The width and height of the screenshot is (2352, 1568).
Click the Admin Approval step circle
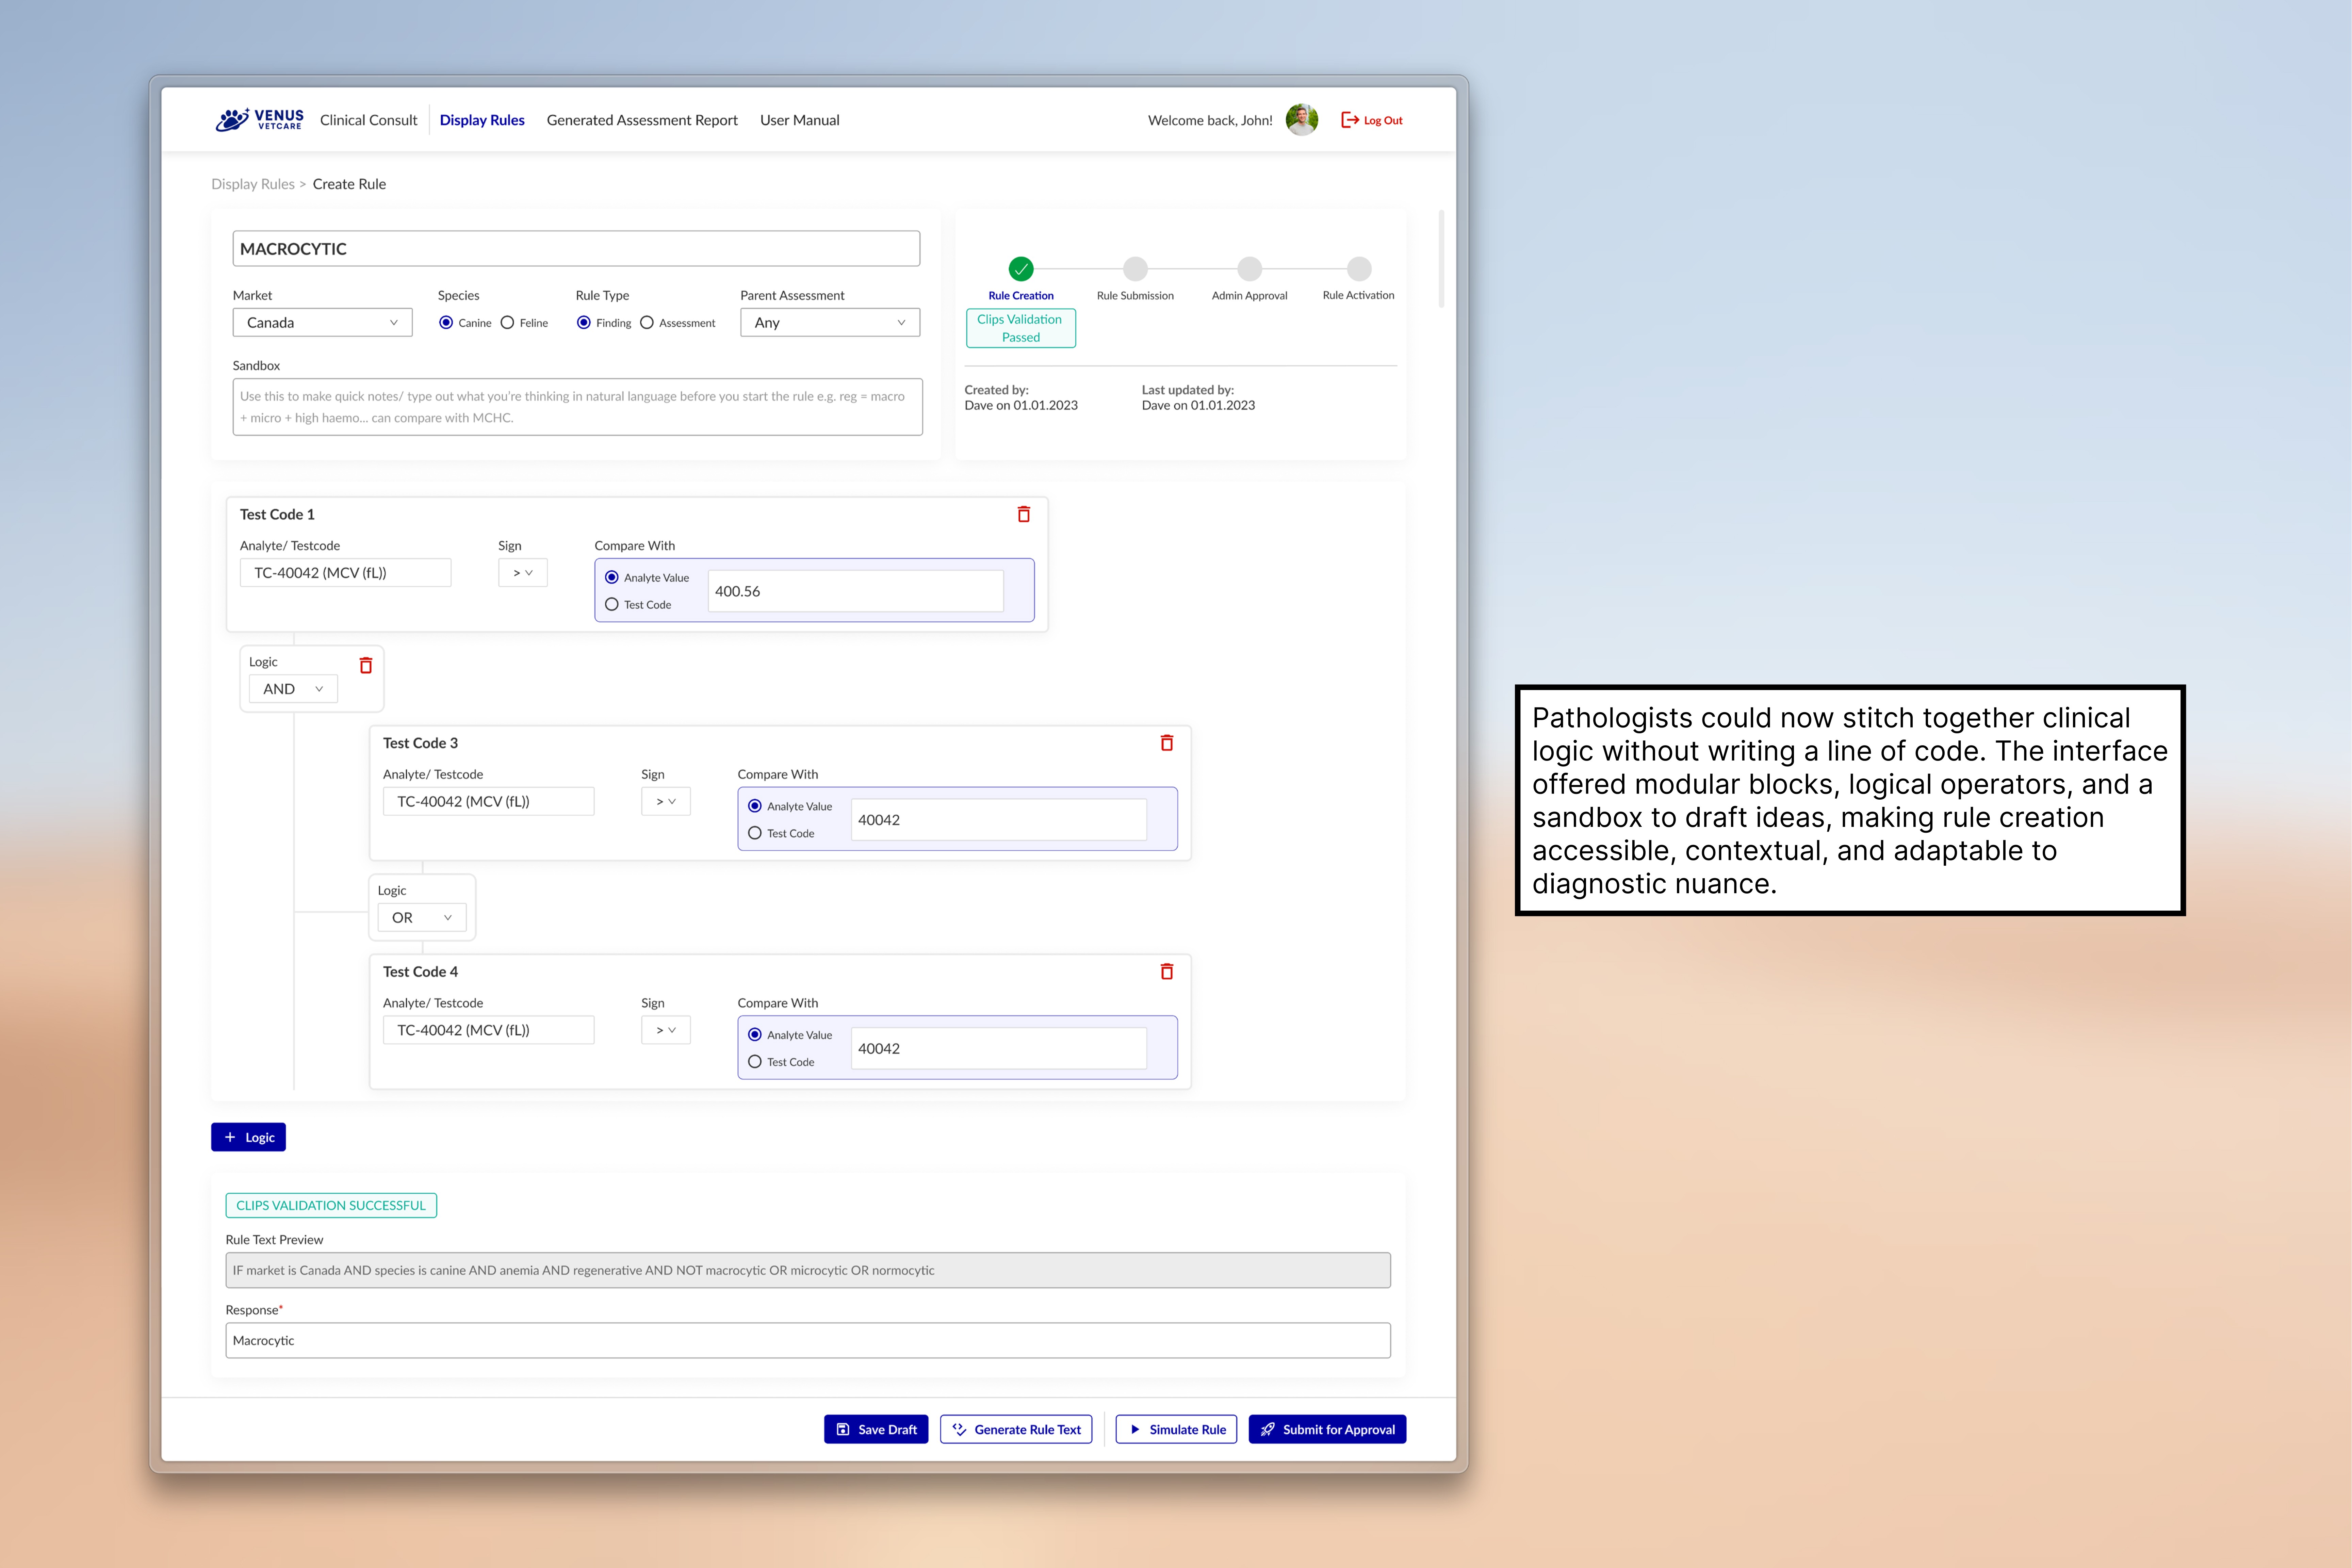pos(1249,269)
